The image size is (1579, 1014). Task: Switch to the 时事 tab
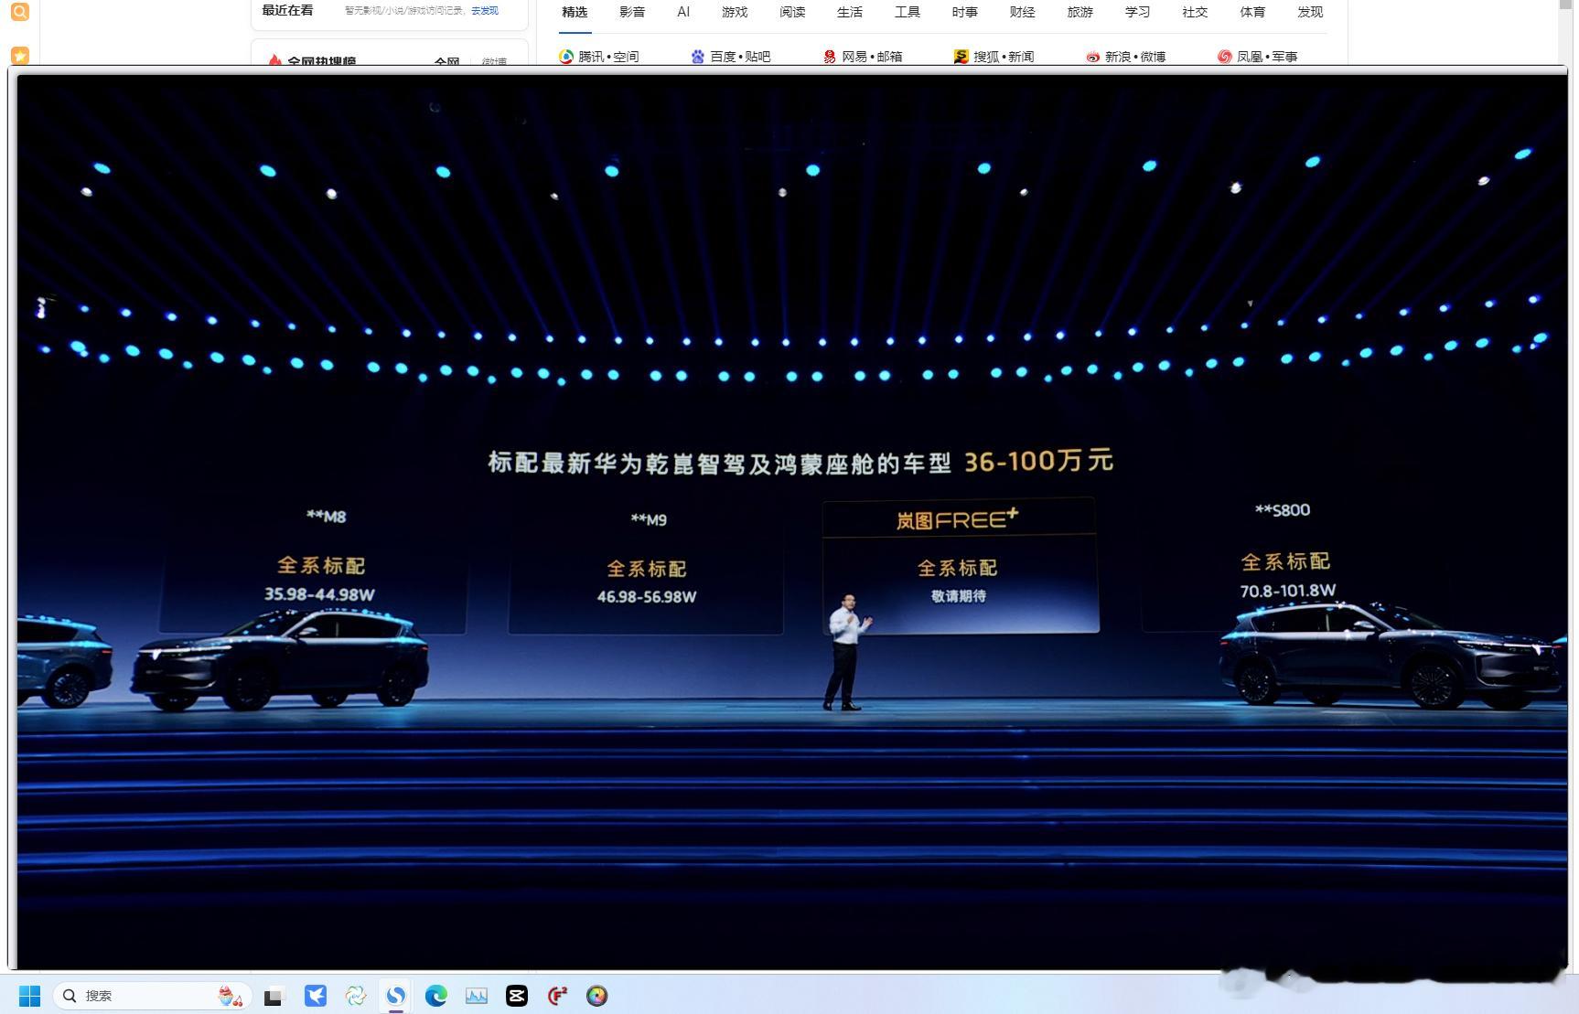(964, 12)
